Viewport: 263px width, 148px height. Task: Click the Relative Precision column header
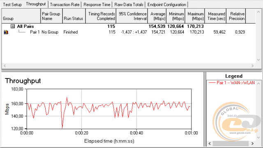pyautogui.click(x=236, y=16)
